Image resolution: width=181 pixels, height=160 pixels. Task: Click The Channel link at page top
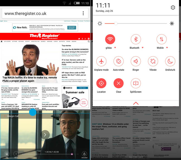[x=80, y=21]
